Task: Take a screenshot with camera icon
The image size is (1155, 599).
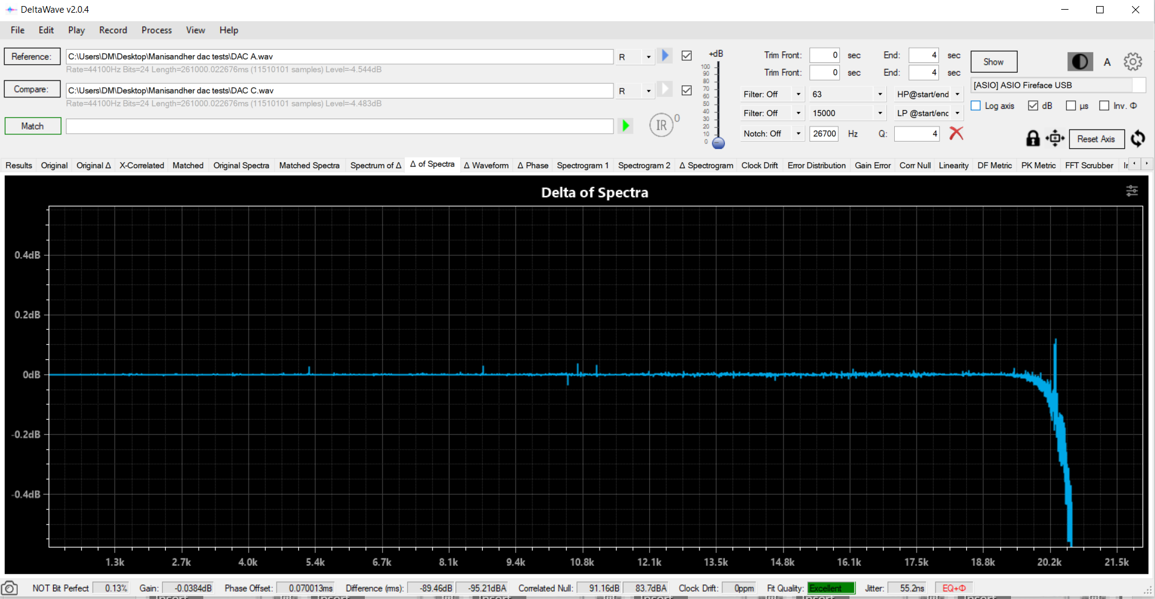Action: pos(9,588)
